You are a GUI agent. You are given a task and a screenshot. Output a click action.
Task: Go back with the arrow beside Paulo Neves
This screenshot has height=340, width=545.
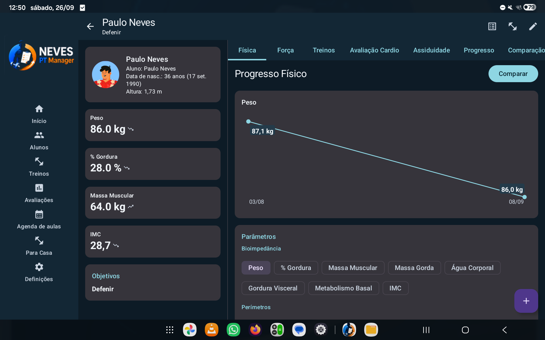90,26
